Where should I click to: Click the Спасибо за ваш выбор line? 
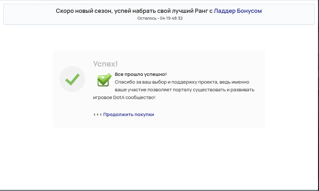coord(182,82)
